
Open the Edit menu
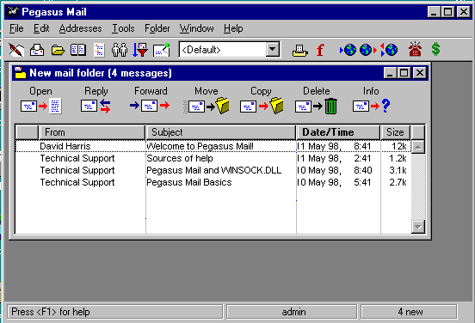coord(41,28)
